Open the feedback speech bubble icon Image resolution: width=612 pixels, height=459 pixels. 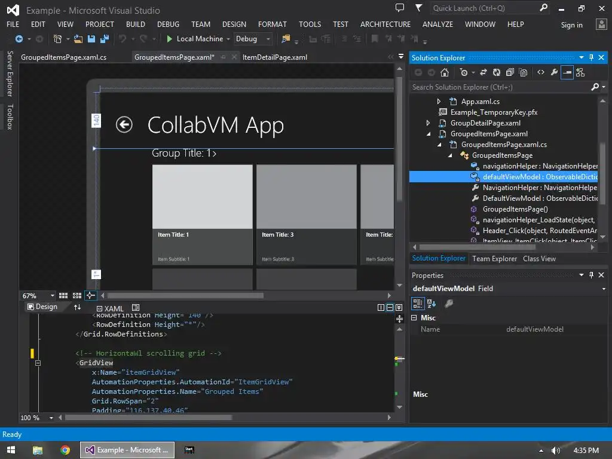point(400,7)
